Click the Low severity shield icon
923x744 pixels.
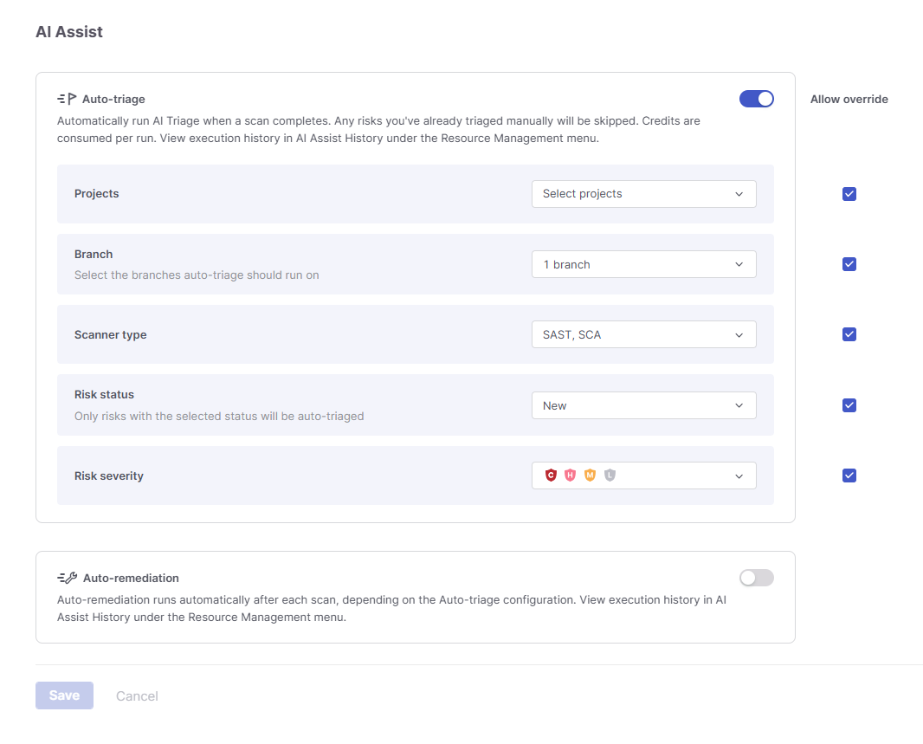[x=610, y=475]
